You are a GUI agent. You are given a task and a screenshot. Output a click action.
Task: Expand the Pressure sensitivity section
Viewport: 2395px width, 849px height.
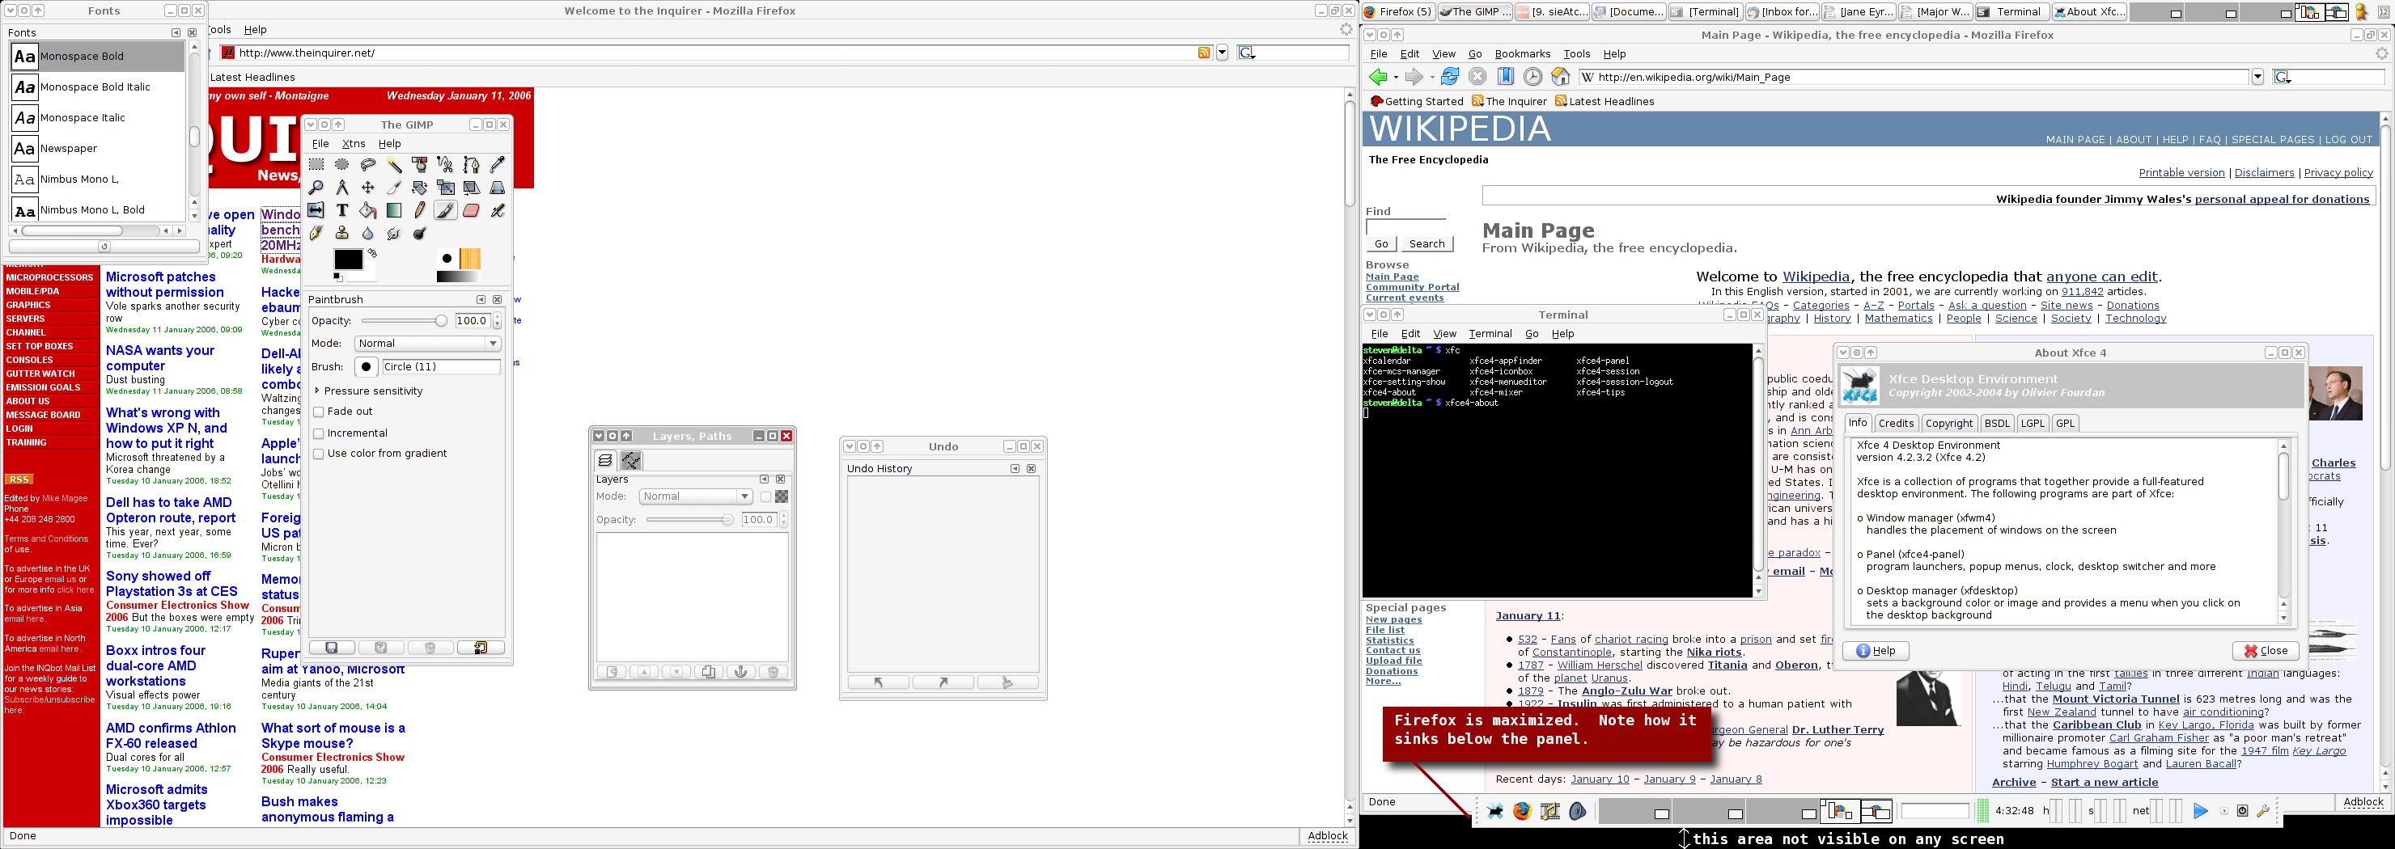point(318,391)
